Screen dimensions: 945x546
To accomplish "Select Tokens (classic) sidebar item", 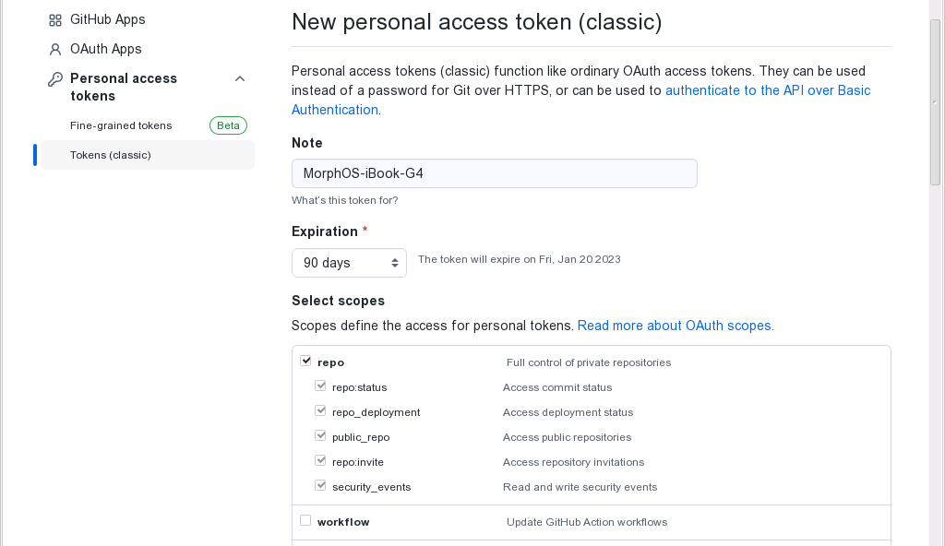I will (x=148, y=155).
